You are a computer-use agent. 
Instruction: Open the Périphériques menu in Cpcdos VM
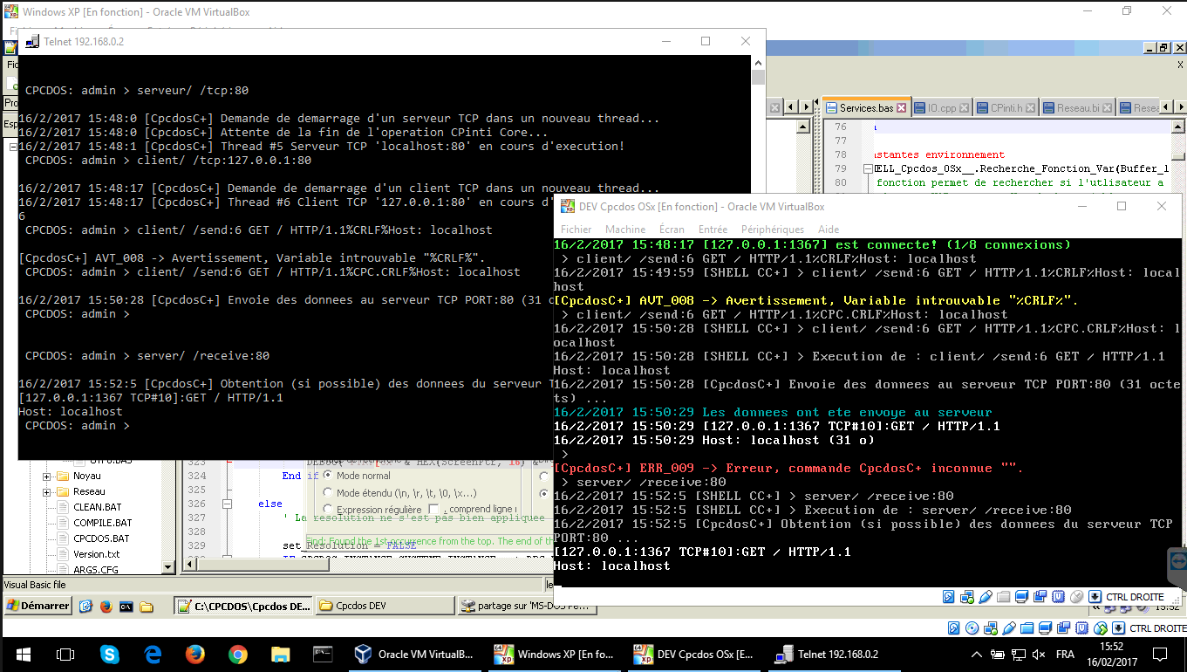(773, 229)
